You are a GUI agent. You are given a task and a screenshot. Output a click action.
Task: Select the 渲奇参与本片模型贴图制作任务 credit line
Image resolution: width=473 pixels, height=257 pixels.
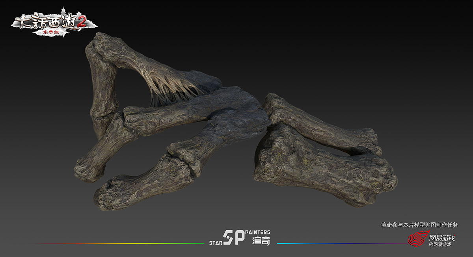(419, 225)
